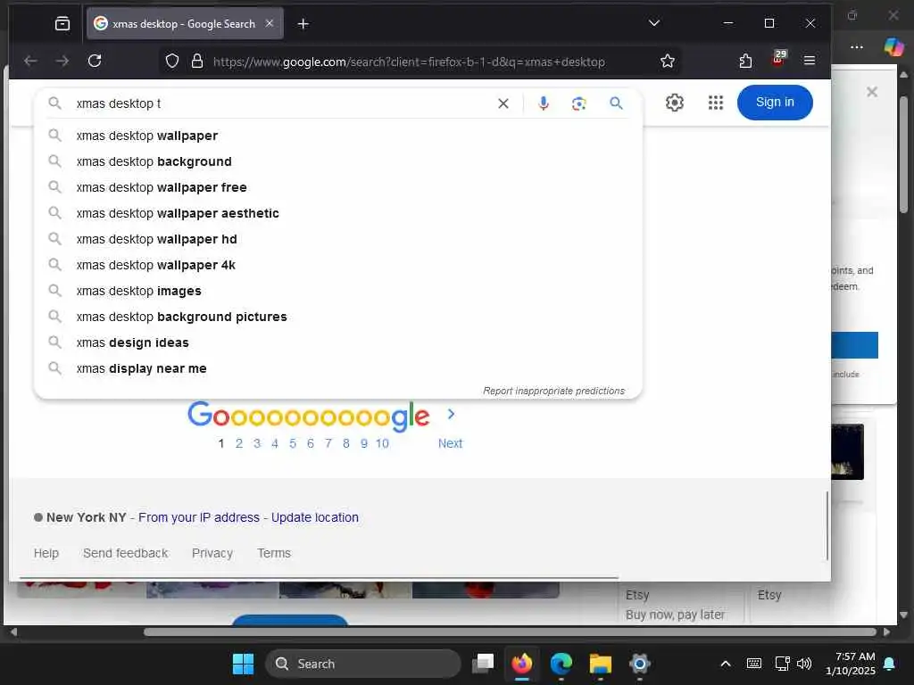
Task: Choose suggestion xmas design ideas
Action: click(x=338, y=342)
